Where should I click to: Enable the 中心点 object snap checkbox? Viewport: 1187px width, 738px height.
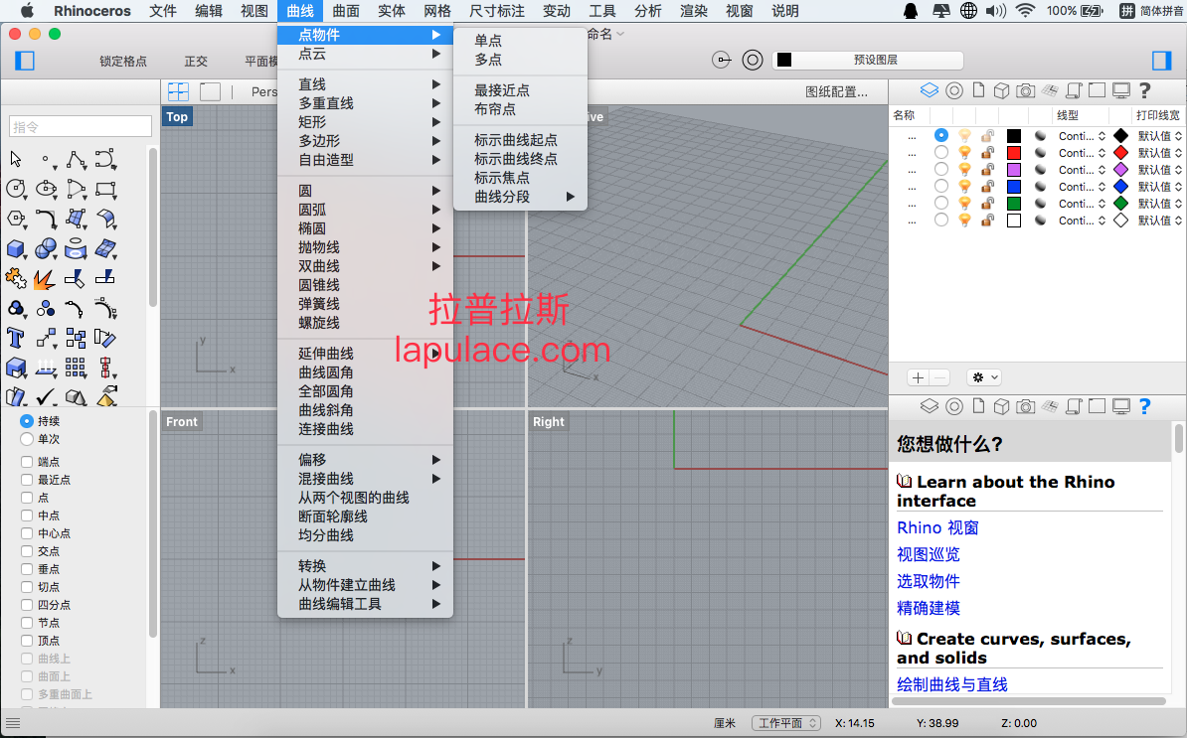[27, 533]
